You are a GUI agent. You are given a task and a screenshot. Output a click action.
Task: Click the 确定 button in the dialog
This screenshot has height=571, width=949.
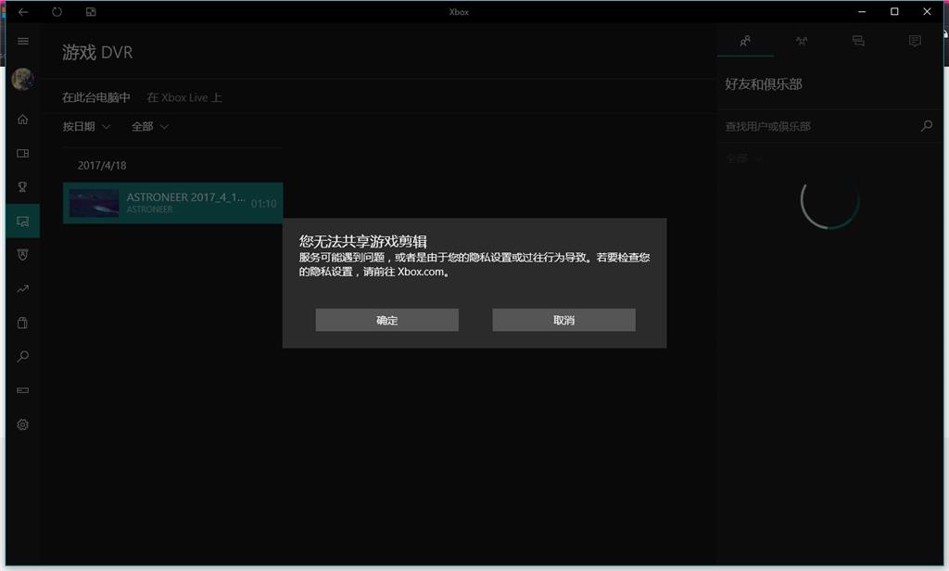pyautogui.click(x=386, y=321)
